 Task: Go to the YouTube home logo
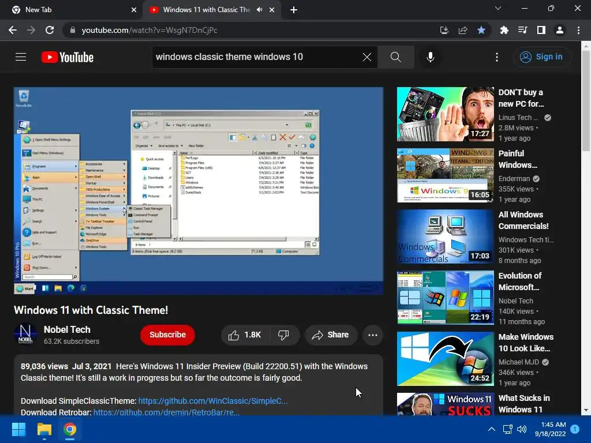click(68, 57)
